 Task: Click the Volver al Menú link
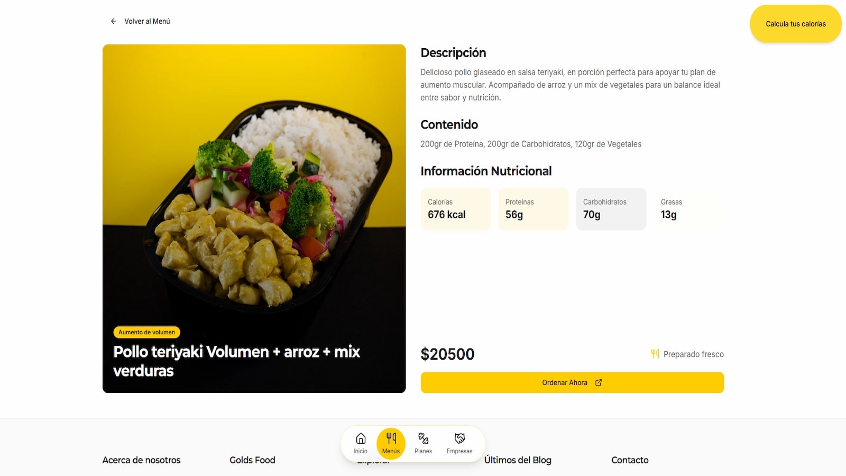click(146, 21)
